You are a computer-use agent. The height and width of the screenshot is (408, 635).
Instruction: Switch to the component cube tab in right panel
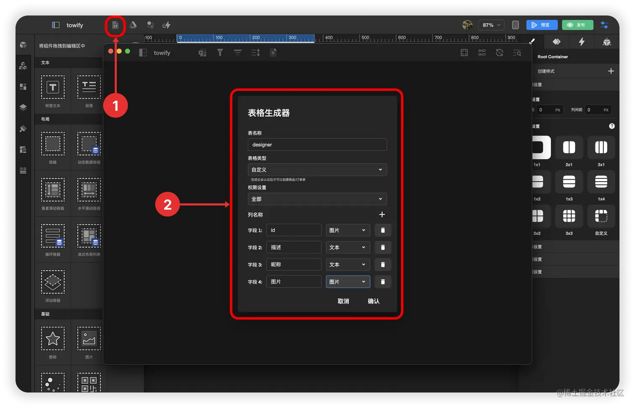coord(606,42)
